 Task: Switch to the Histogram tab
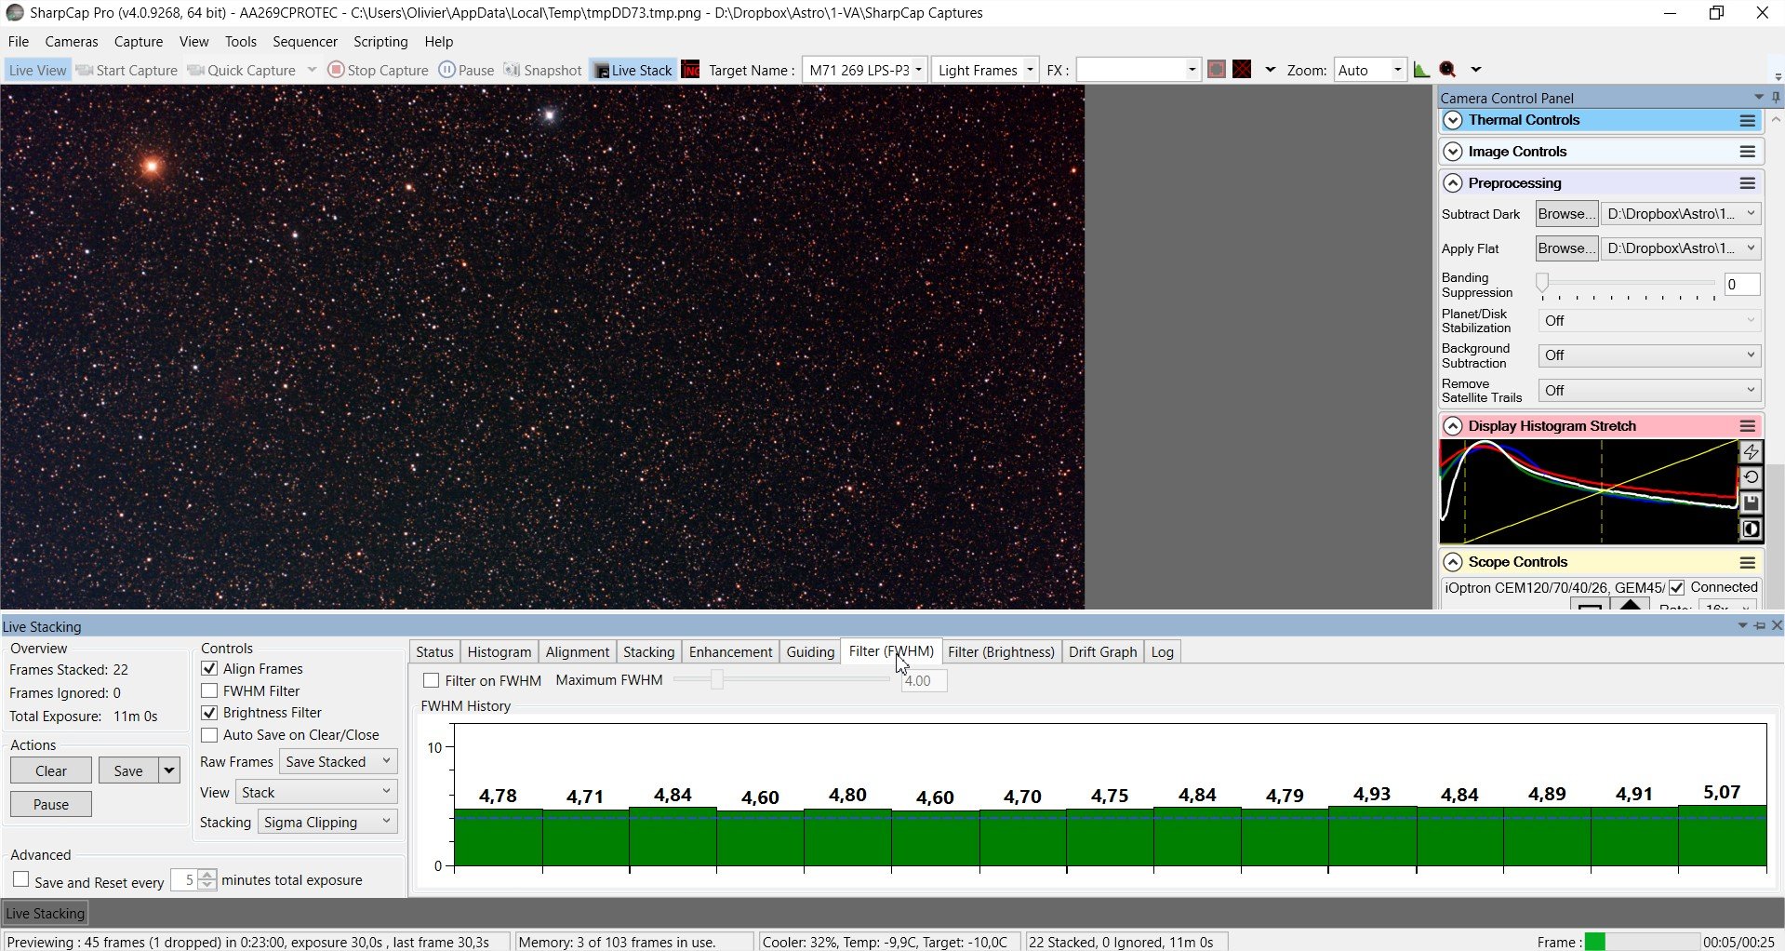[x=500, y=651]
